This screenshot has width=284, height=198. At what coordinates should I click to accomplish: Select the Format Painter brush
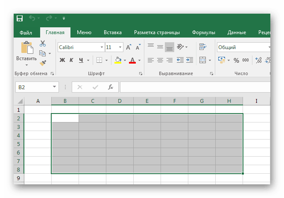click(43, 63)
